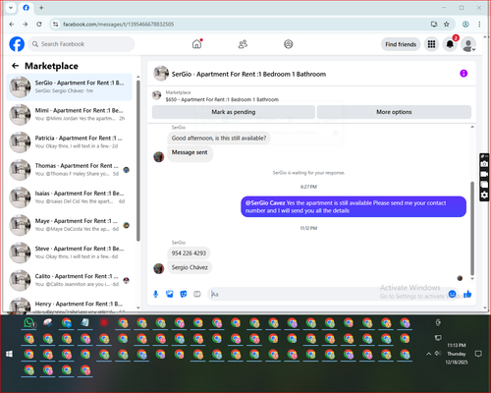The image size is (491, 393).
Task: Click the video record icon in side widget
Action: [484, 174]
